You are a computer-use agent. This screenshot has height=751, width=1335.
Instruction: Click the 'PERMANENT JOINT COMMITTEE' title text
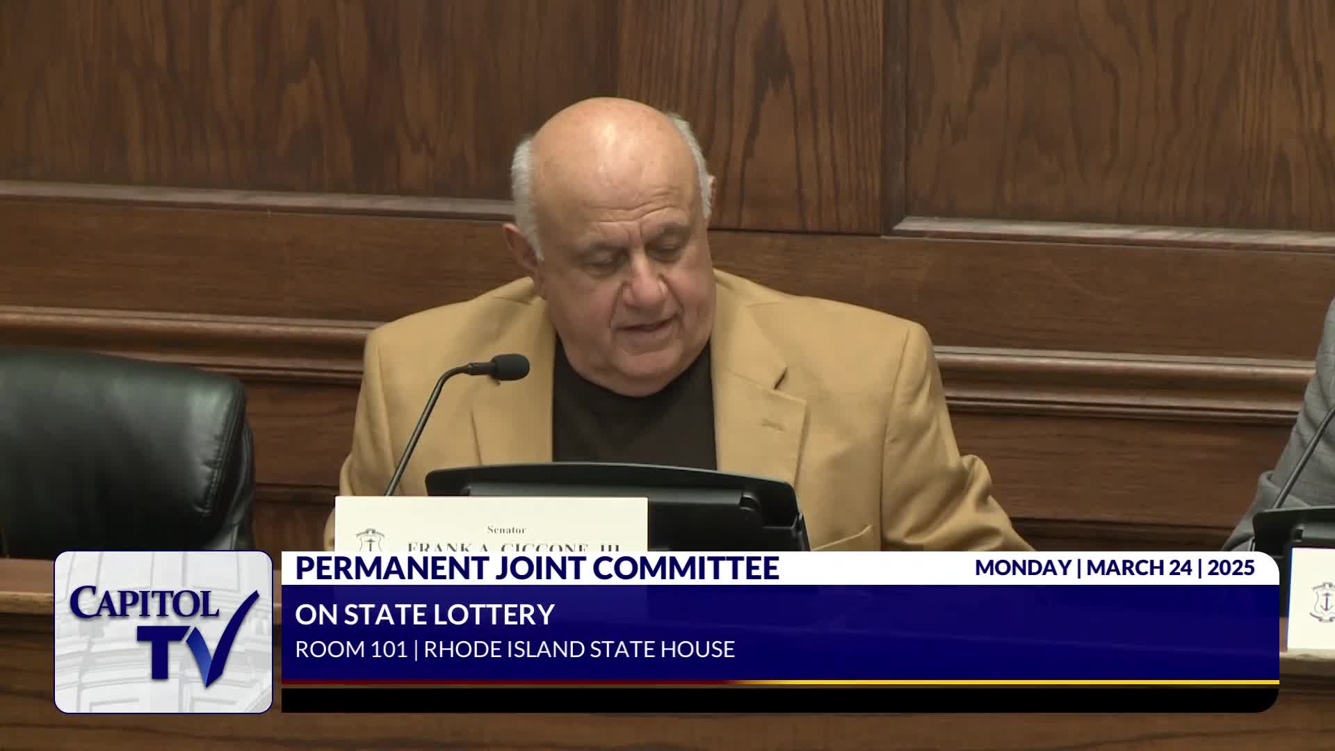tap(537, 568)
